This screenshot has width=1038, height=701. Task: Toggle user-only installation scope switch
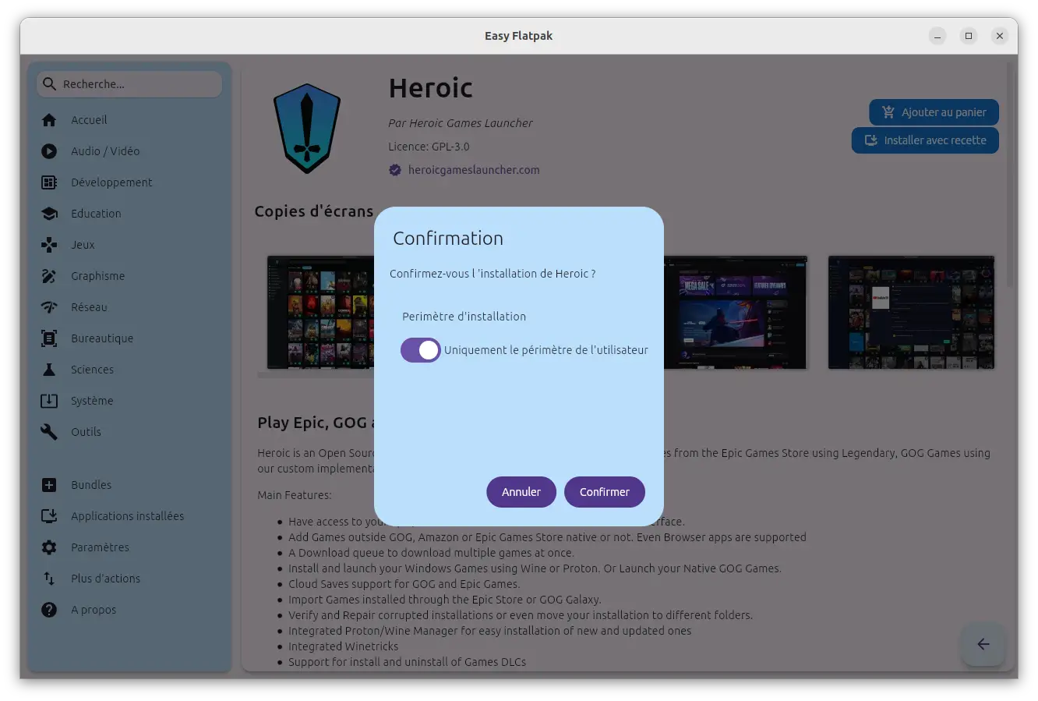click(421, 350)
